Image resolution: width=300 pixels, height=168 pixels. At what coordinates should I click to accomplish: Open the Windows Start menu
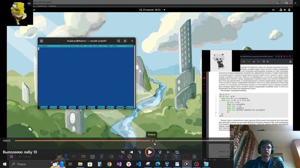[x=5, y=164]
